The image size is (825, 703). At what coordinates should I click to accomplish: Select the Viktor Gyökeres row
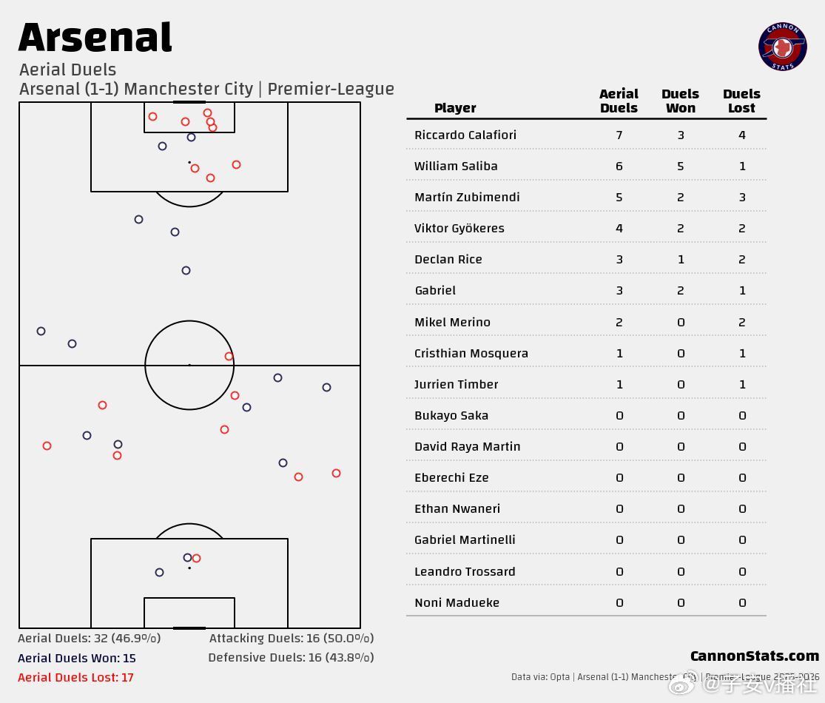pos(586,229)
